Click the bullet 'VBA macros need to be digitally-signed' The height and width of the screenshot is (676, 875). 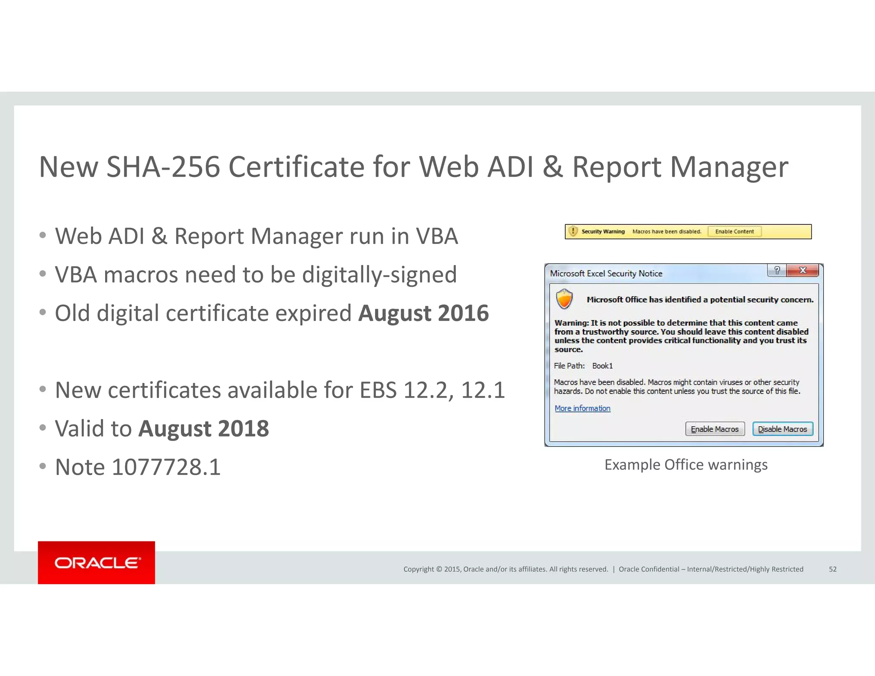[x=256, y=275]
